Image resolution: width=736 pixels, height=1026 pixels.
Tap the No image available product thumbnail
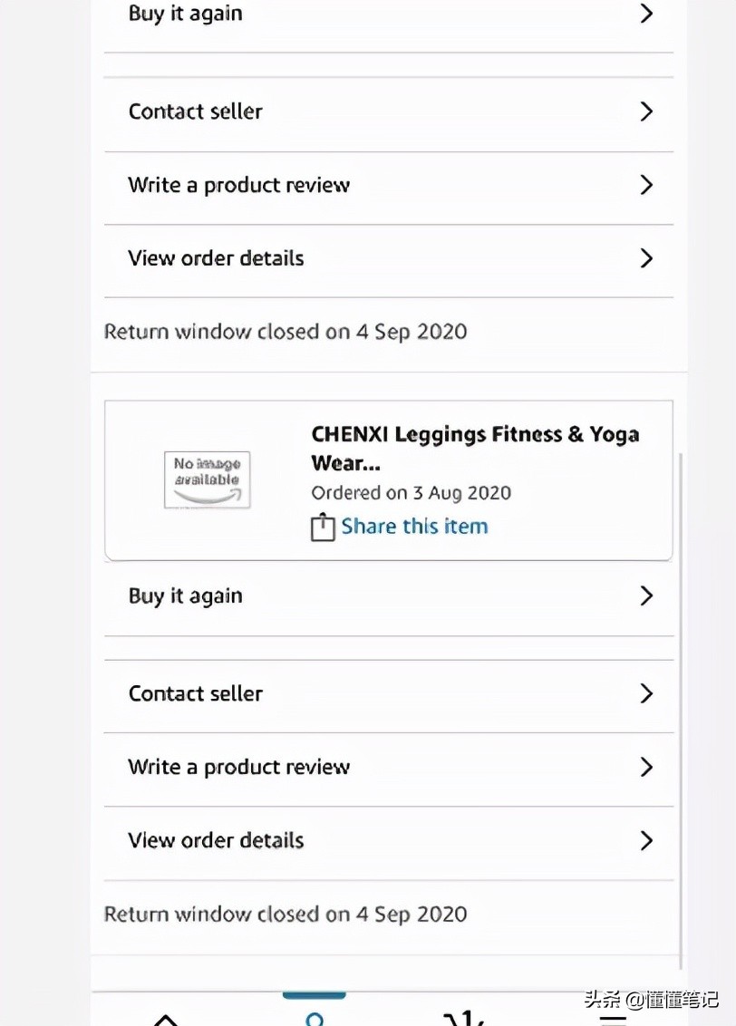pos(207,479)
